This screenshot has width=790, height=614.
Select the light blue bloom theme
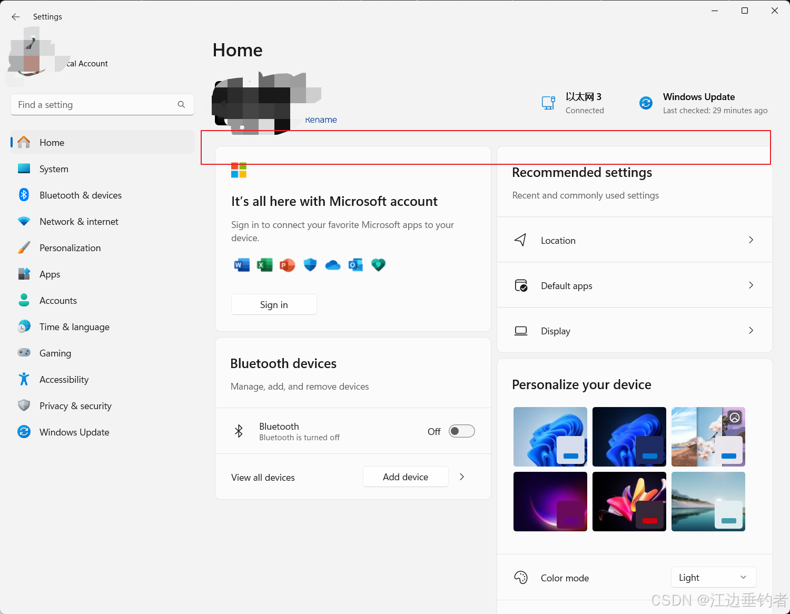pyautogui.click(x=550, y=437)
